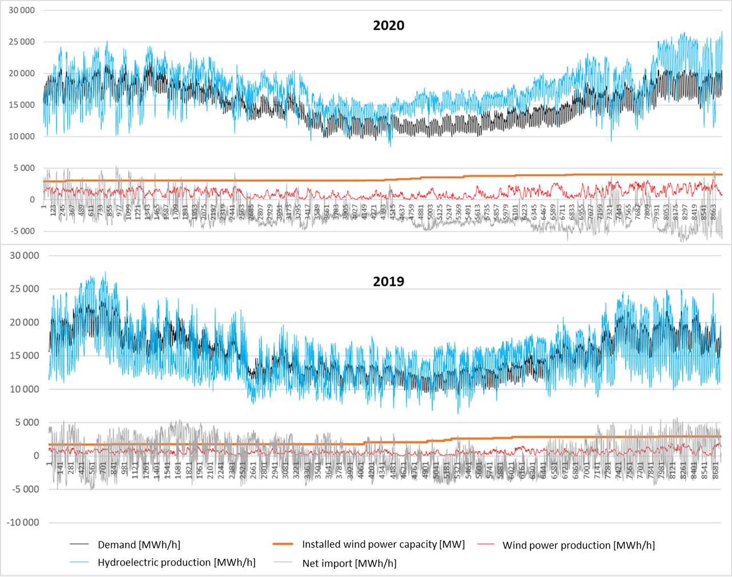
Task: Click -5 000 y-axis label in 2019 chart
Action: [x=26, y=489]
